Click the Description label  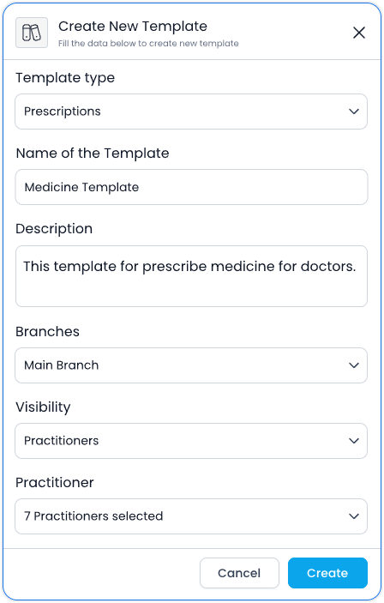point(54,229)
